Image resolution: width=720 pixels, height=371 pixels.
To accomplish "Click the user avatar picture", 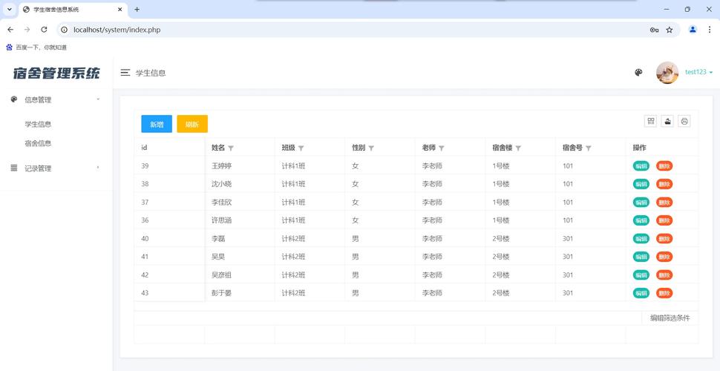I will (x=667, y=73).
